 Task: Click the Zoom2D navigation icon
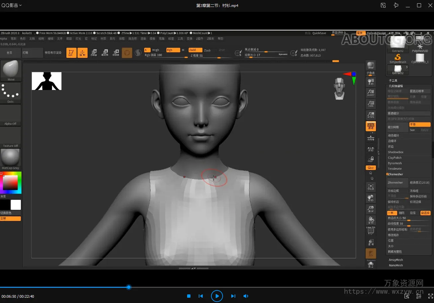click(371, 93)
